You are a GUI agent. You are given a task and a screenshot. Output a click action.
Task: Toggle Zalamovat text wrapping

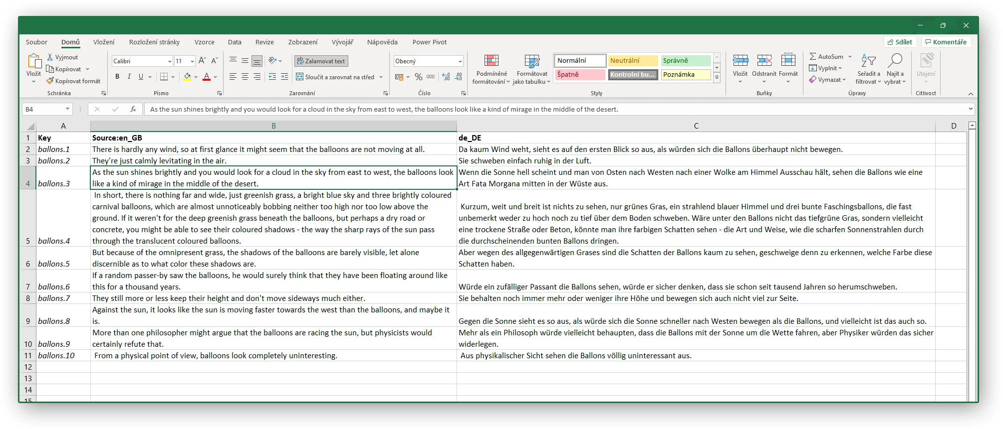[x=321, y=61]
